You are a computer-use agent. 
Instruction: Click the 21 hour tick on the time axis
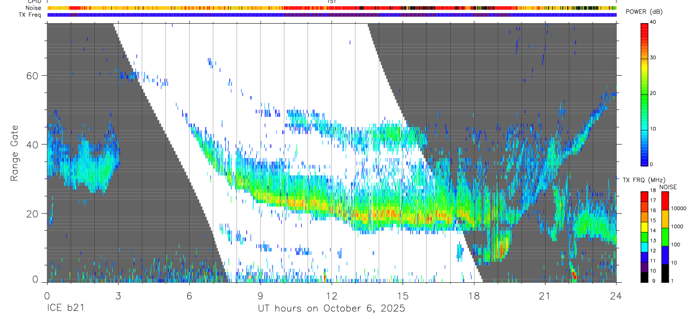point(545,295)
